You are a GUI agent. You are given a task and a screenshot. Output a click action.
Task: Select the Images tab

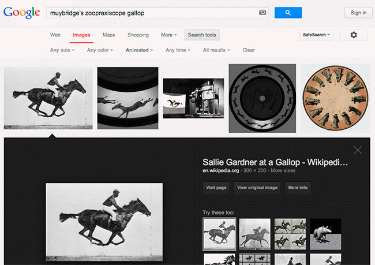point(81,35)
